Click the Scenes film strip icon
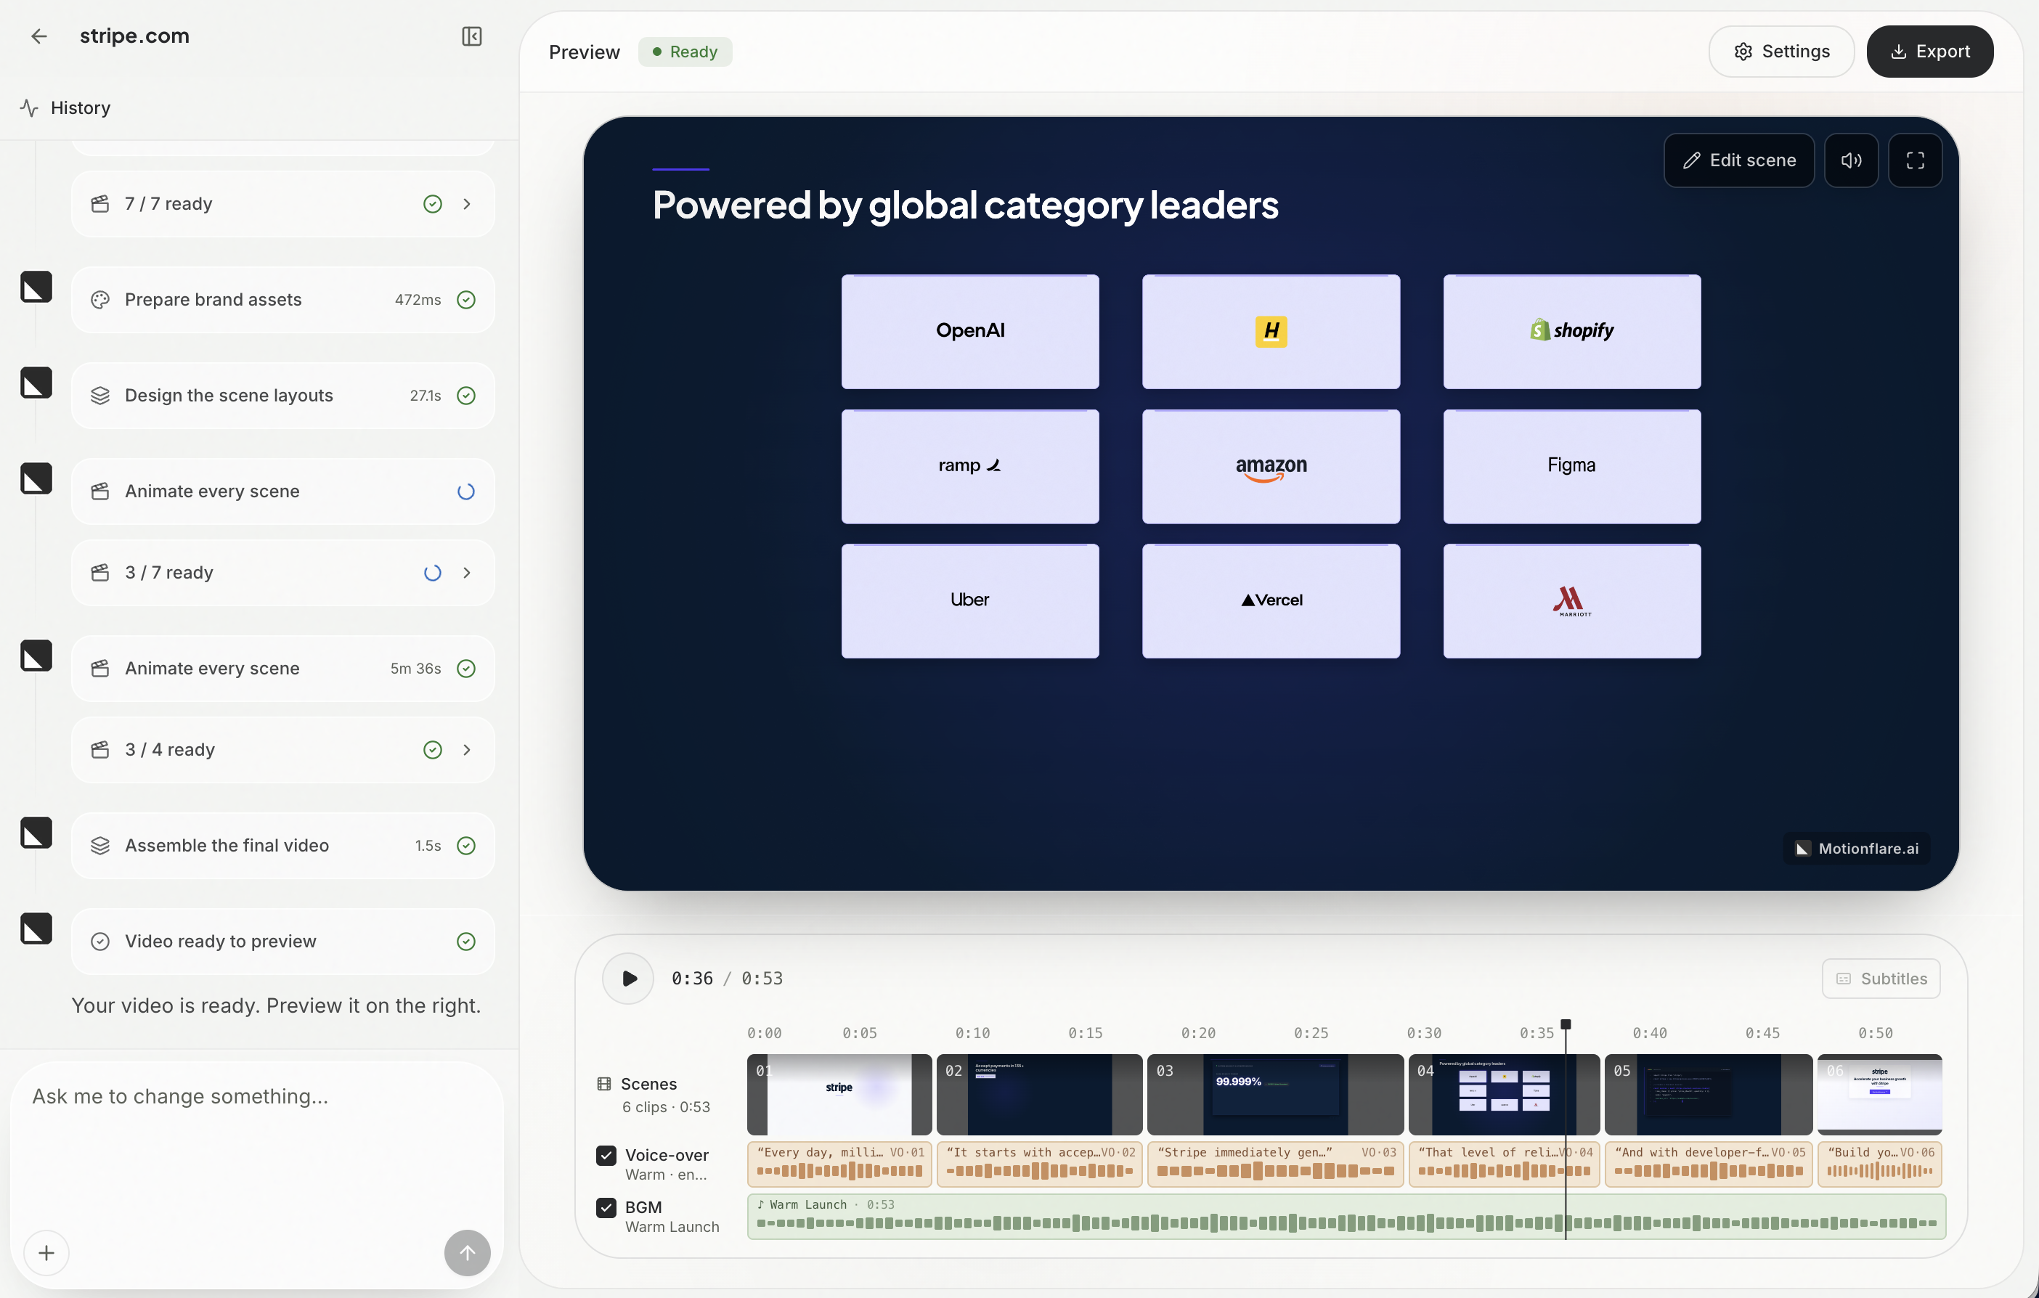This screenshot has height=1298, width=2039. click(603, 1084)
